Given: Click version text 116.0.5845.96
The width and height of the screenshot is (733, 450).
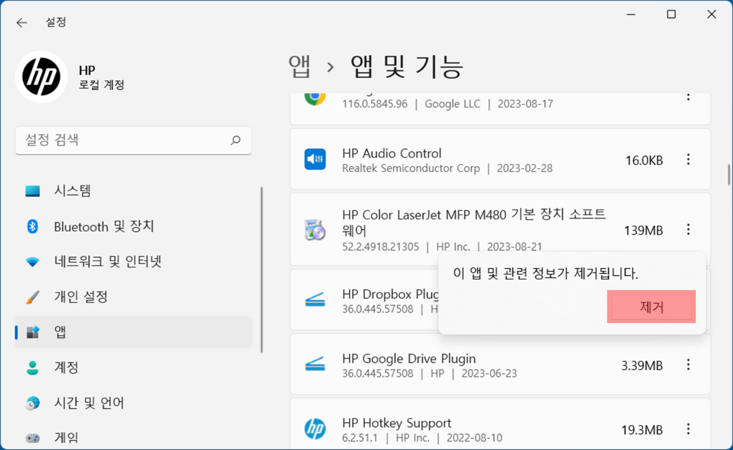Looking at the screenshot, I should [375, 104].
